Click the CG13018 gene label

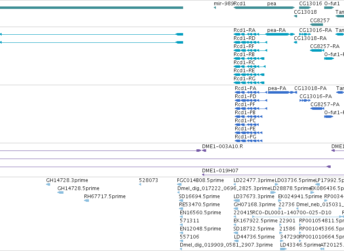click(x=305, y=12)
